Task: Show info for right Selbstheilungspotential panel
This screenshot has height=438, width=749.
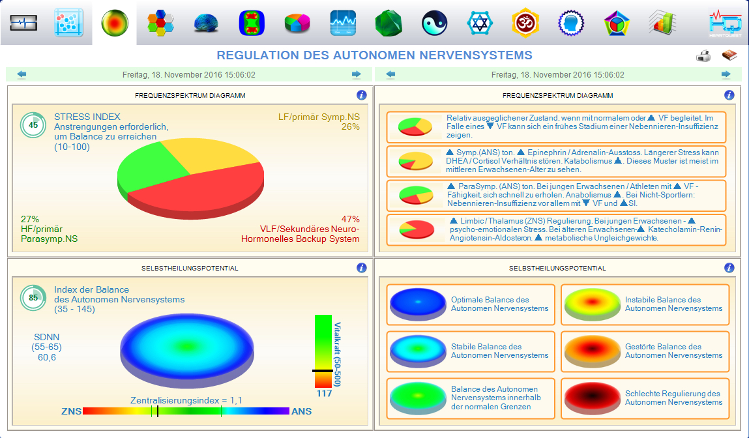Action: (x=729, y=268)
